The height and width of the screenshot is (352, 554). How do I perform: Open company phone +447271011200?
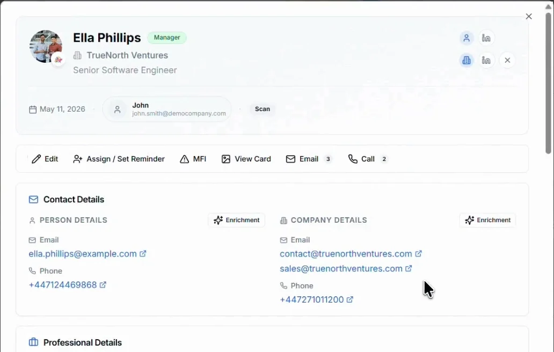tap(311, 300)
